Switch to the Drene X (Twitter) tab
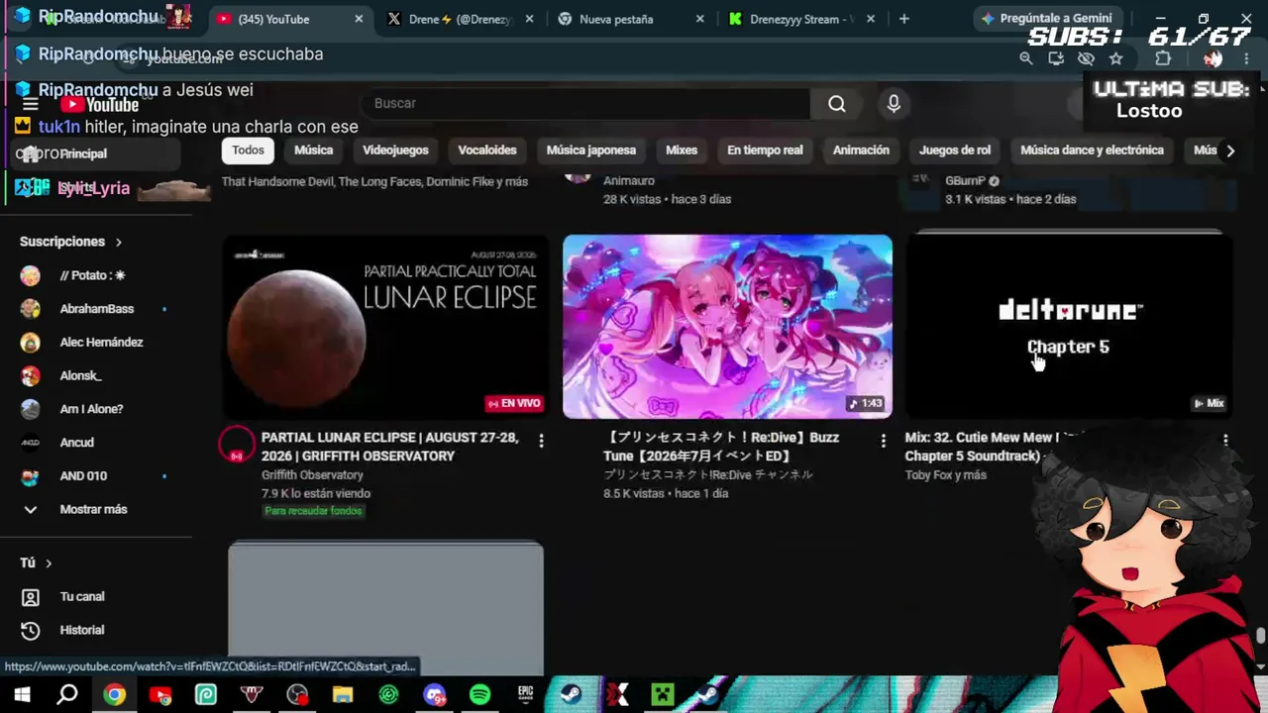The height and width of the screenshot is (713, 1268). pos(461,19)
